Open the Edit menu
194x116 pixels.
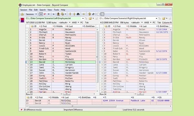pos(36,10)
